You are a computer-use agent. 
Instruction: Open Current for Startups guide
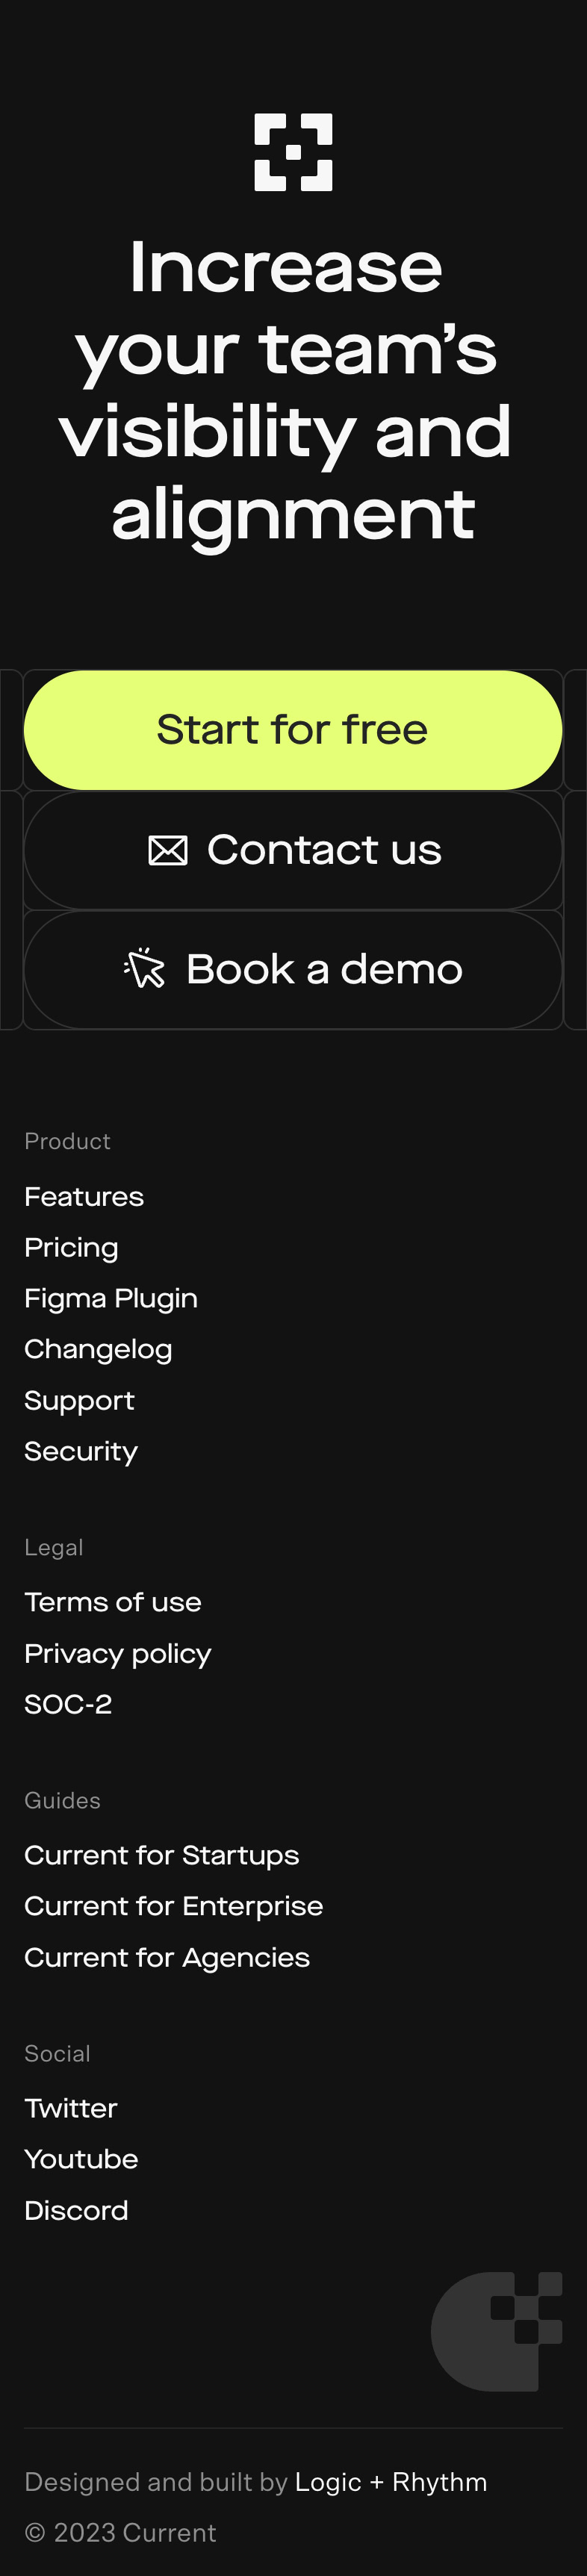pos(161,1855)
